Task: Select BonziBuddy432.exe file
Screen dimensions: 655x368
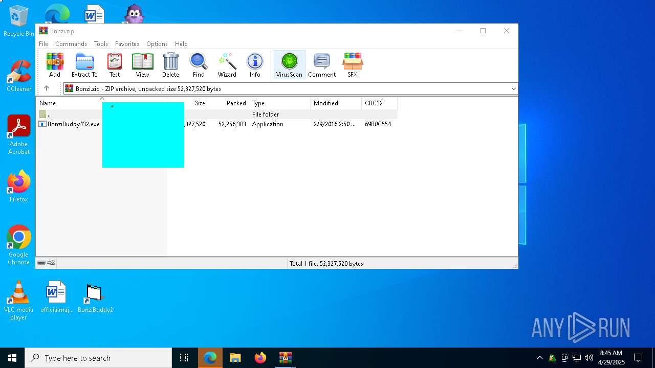Action: 69,124
